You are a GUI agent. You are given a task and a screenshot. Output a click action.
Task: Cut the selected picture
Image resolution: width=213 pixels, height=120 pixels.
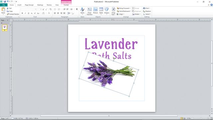[x=9, y=8]
